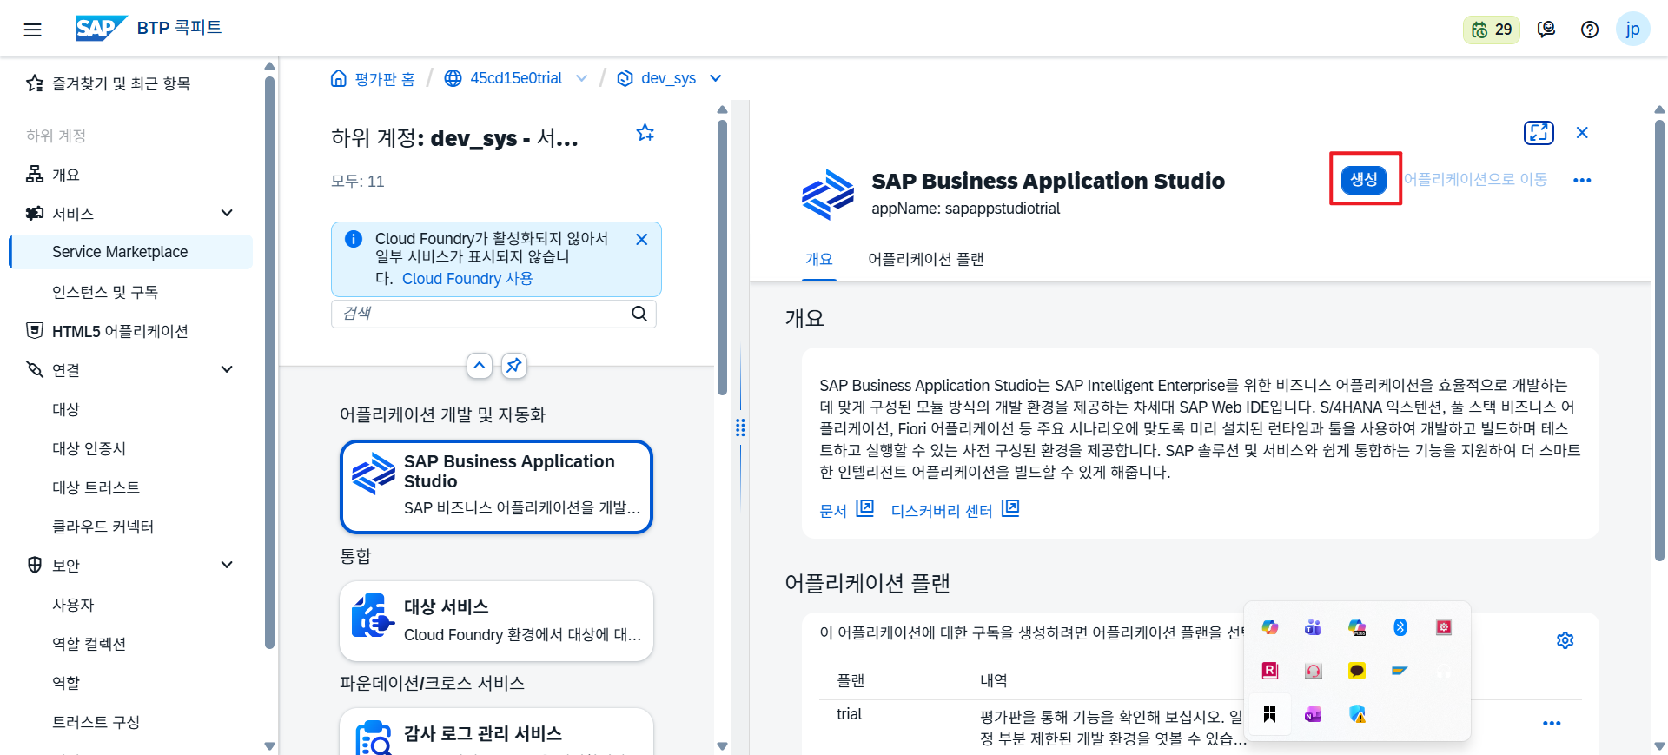The height and width of the screenshot is (755, 1668).
Task: Open the hamburger navigation menu
Action: [32, 30]
